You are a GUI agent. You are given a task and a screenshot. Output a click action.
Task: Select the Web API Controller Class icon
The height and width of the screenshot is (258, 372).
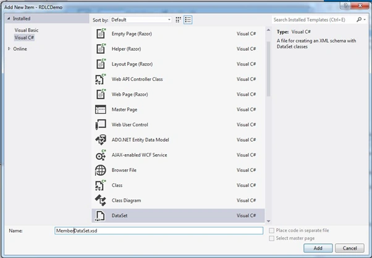point(101,79)
